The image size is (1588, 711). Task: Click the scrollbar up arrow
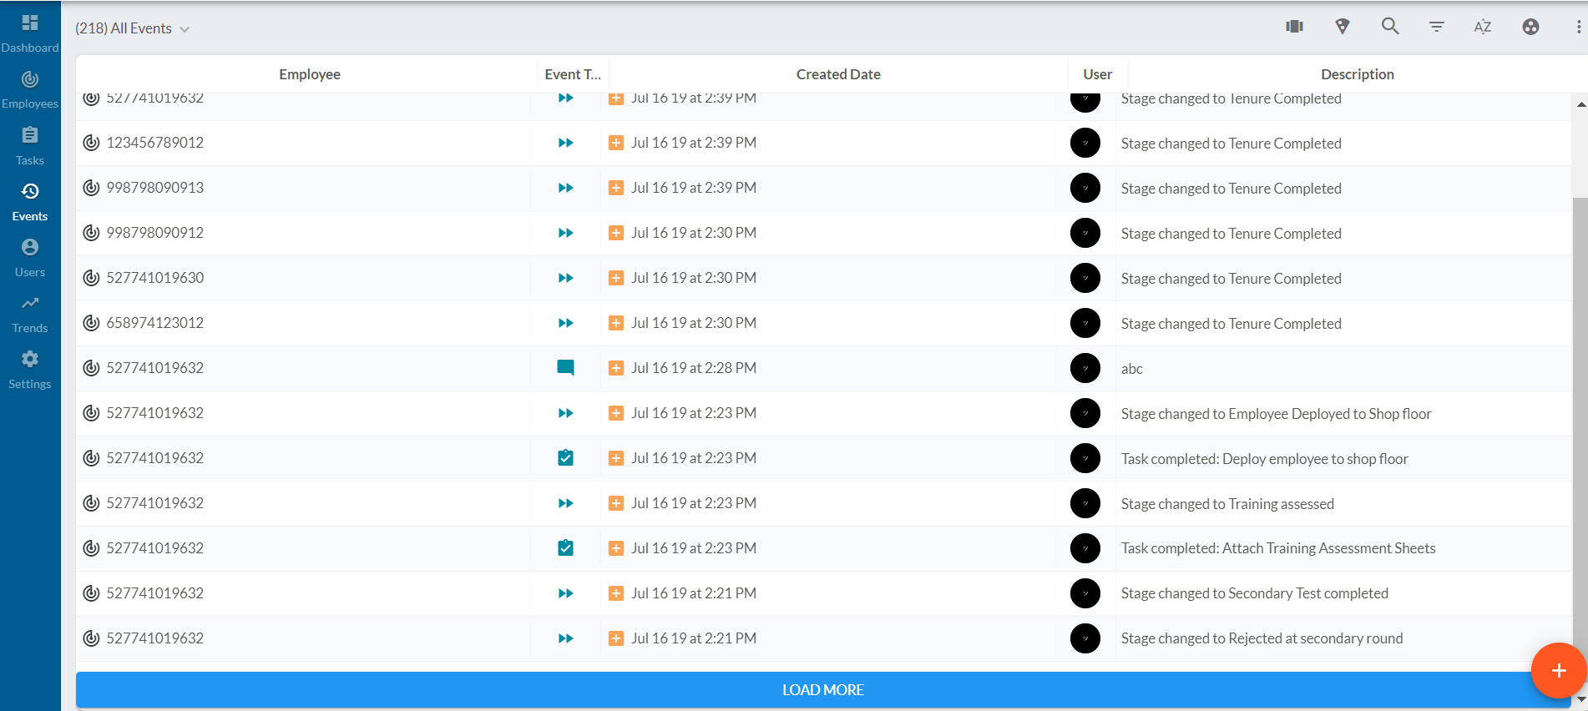pyautogui.click(x=1580, y=104)
